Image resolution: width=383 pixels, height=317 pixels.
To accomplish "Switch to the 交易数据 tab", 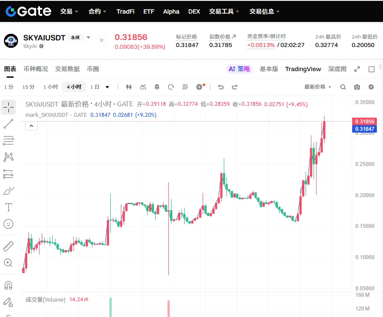I will (x=67, y=69).
